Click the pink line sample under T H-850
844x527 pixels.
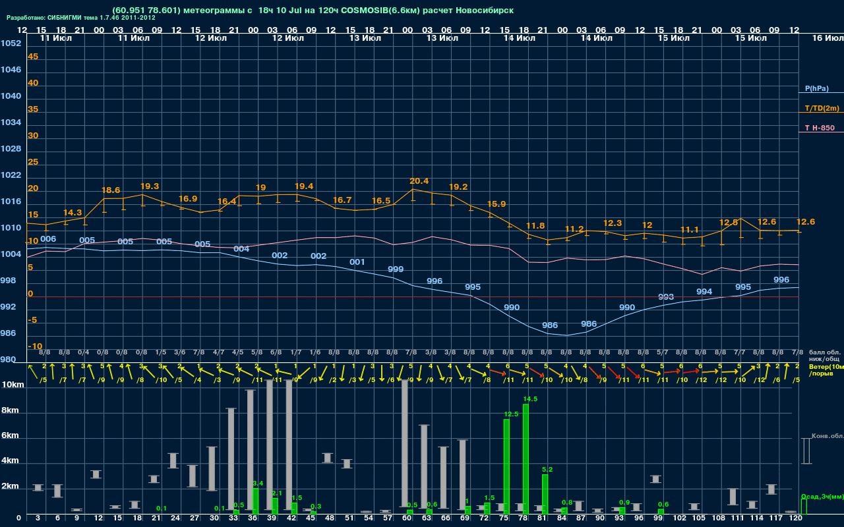pyautogui.click(x=821, y=132)
